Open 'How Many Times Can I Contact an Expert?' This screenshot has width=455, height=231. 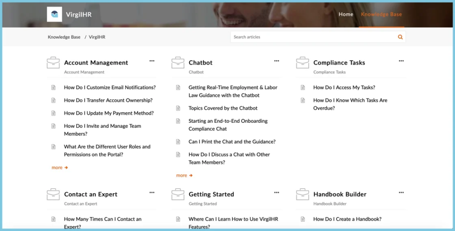click(103, 223)
